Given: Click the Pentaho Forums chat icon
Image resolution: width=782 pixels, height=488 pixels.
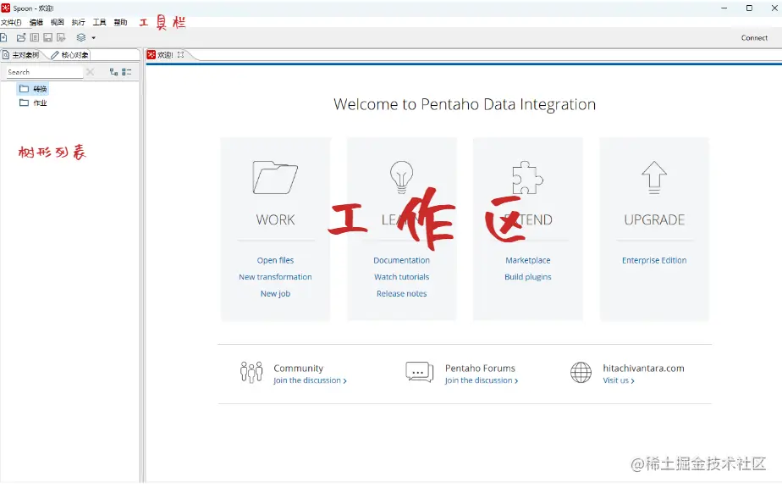Looking at the screenshot, I should (x=420, y=372).
